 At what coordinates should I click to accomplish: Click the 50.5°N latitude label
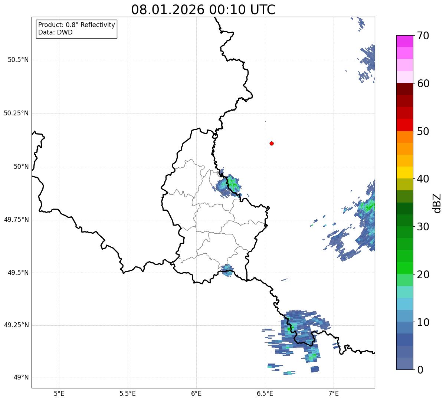point(18,60)
